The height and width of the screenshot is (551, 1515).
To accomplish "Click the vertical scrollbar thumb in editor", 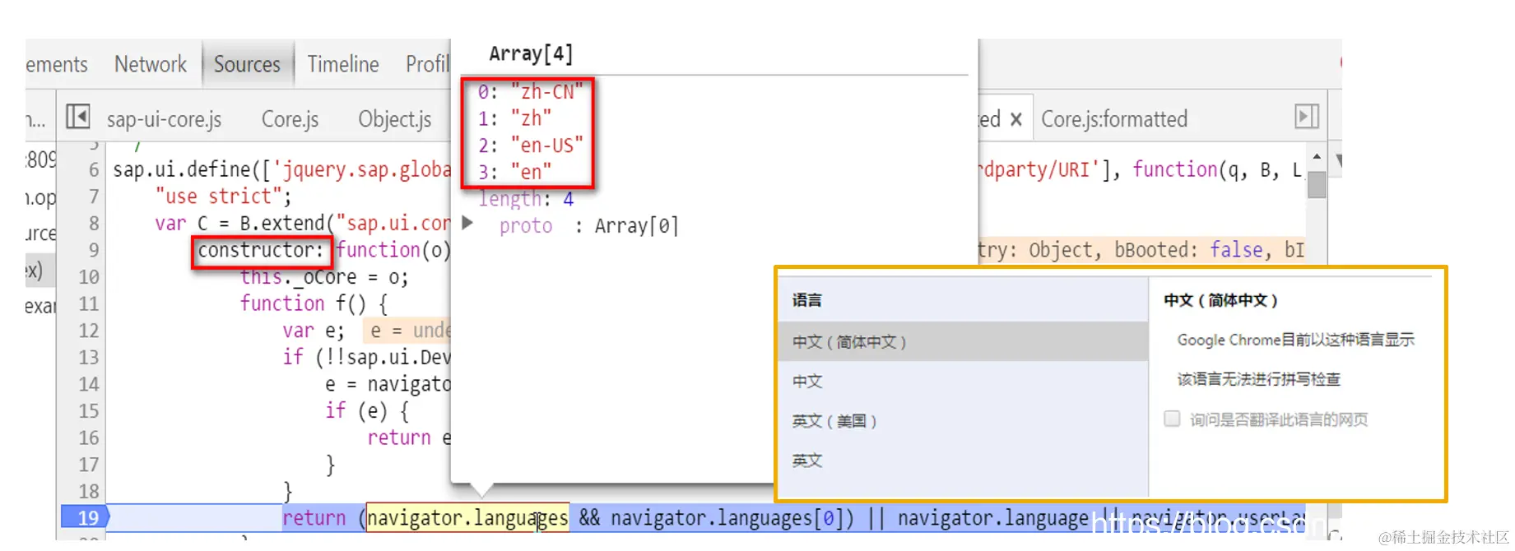I will point(1317,183).
